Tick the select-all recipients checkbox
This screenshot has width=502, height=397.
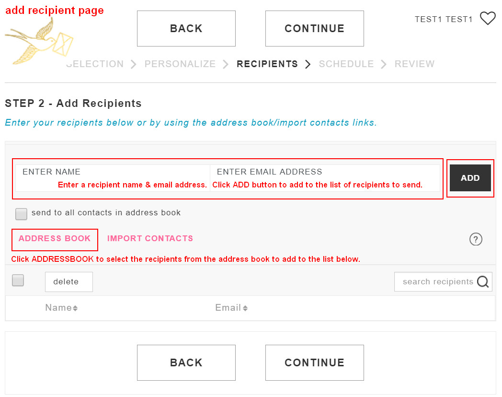coord(18,280)
